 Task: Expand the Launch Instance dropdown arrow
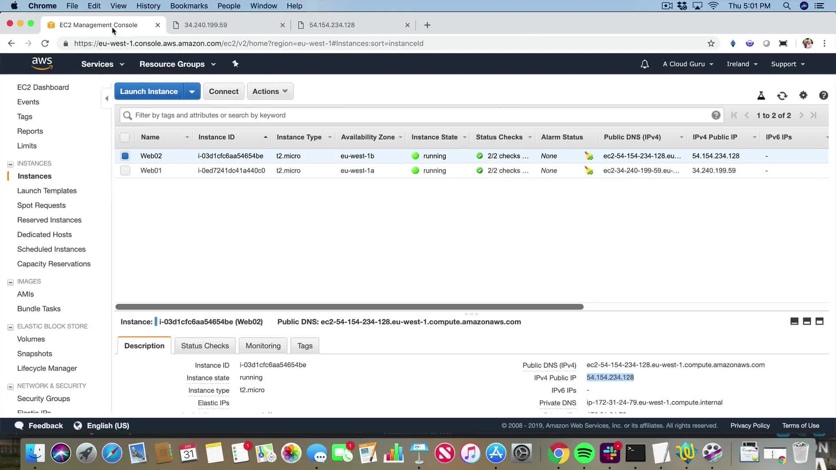pyautogui.click(x=192, y=91)
